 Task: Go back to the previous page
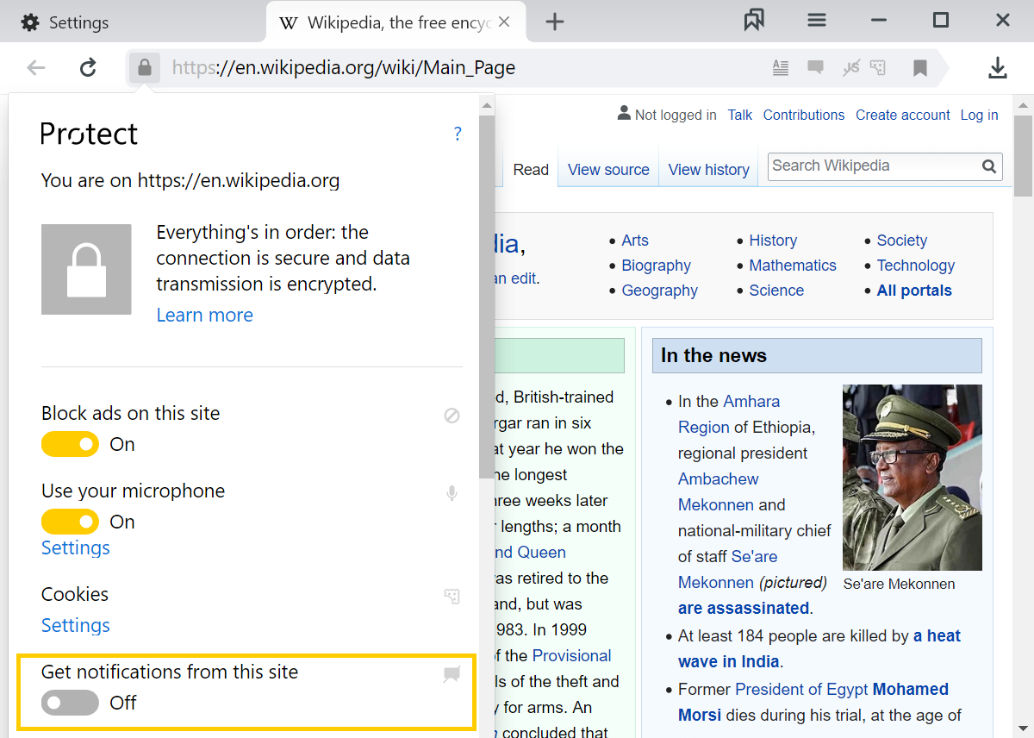(x=36, y=67)
